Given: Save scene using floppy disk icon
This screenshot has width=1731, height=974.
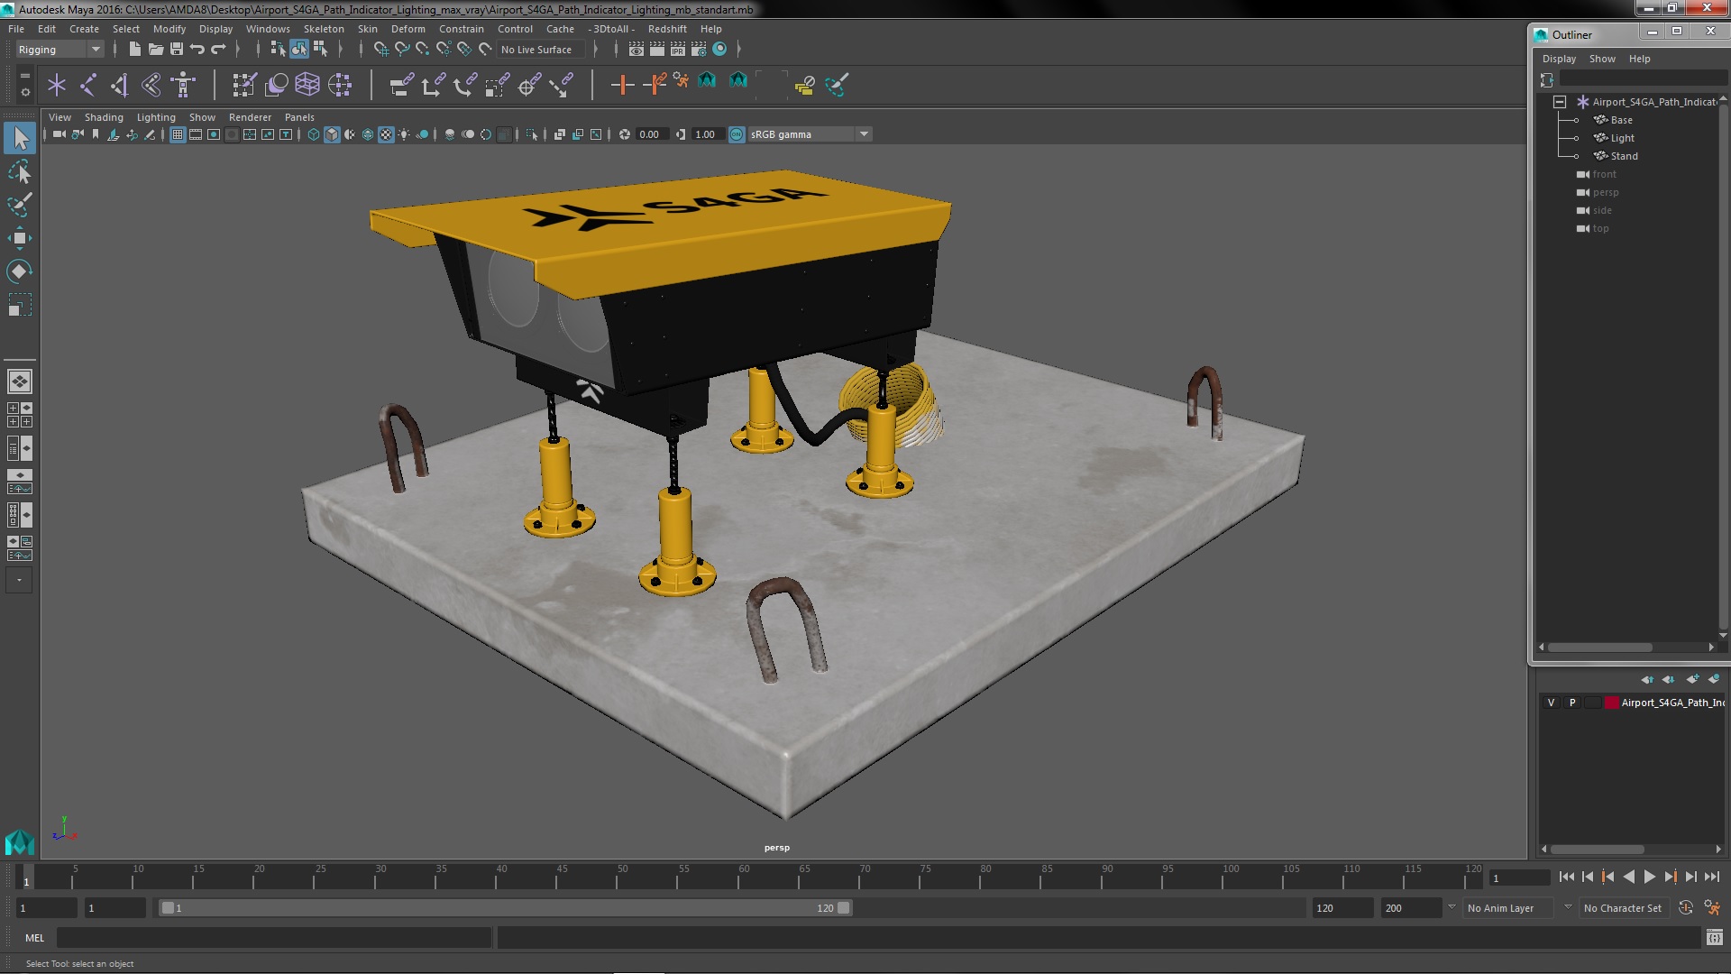Looking at the screenshot, I should [177, 50].
